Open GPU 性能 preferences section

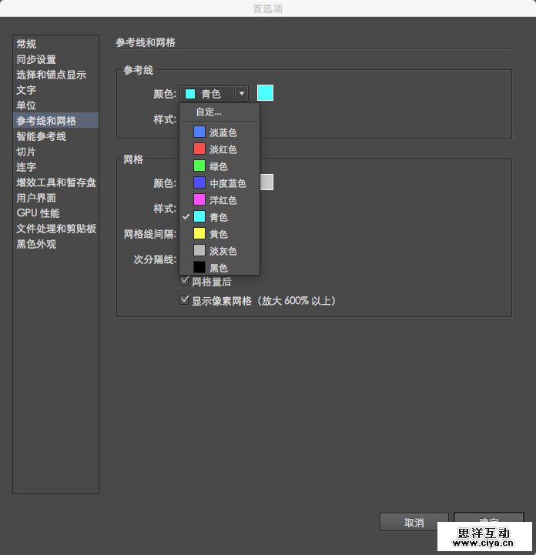click(x=38, y=213)
